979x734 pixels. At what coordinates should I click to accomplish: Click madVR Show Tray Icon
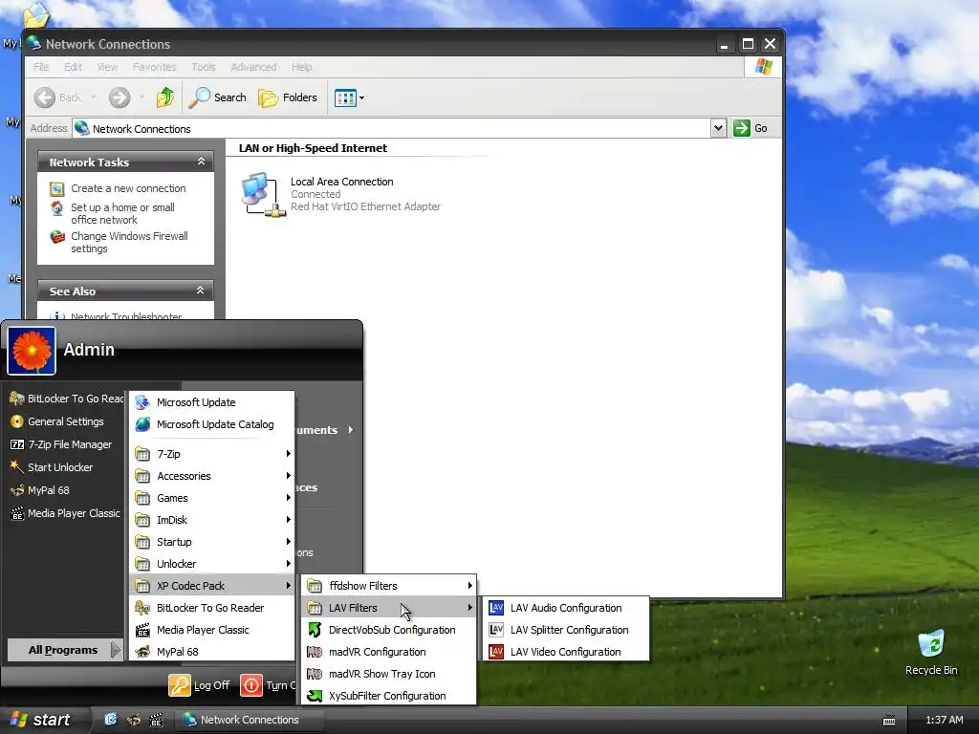coord(388,674)
